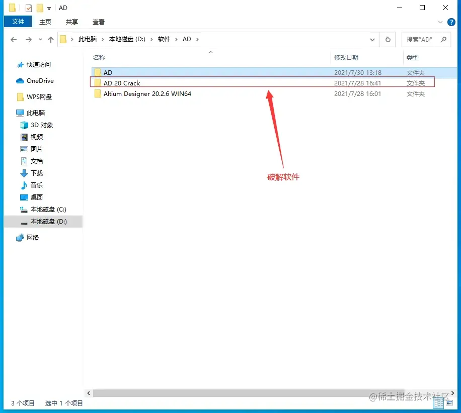Click 本地磁盘 (D:) in the address path

pyautogui.click(x=127, y=39)
